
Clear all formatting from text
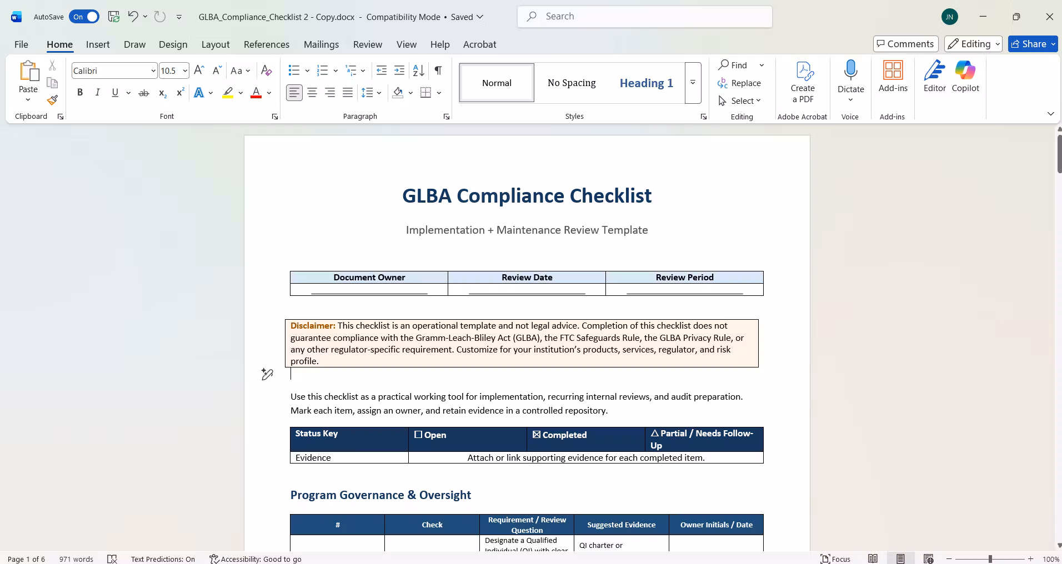coord(267,70)
